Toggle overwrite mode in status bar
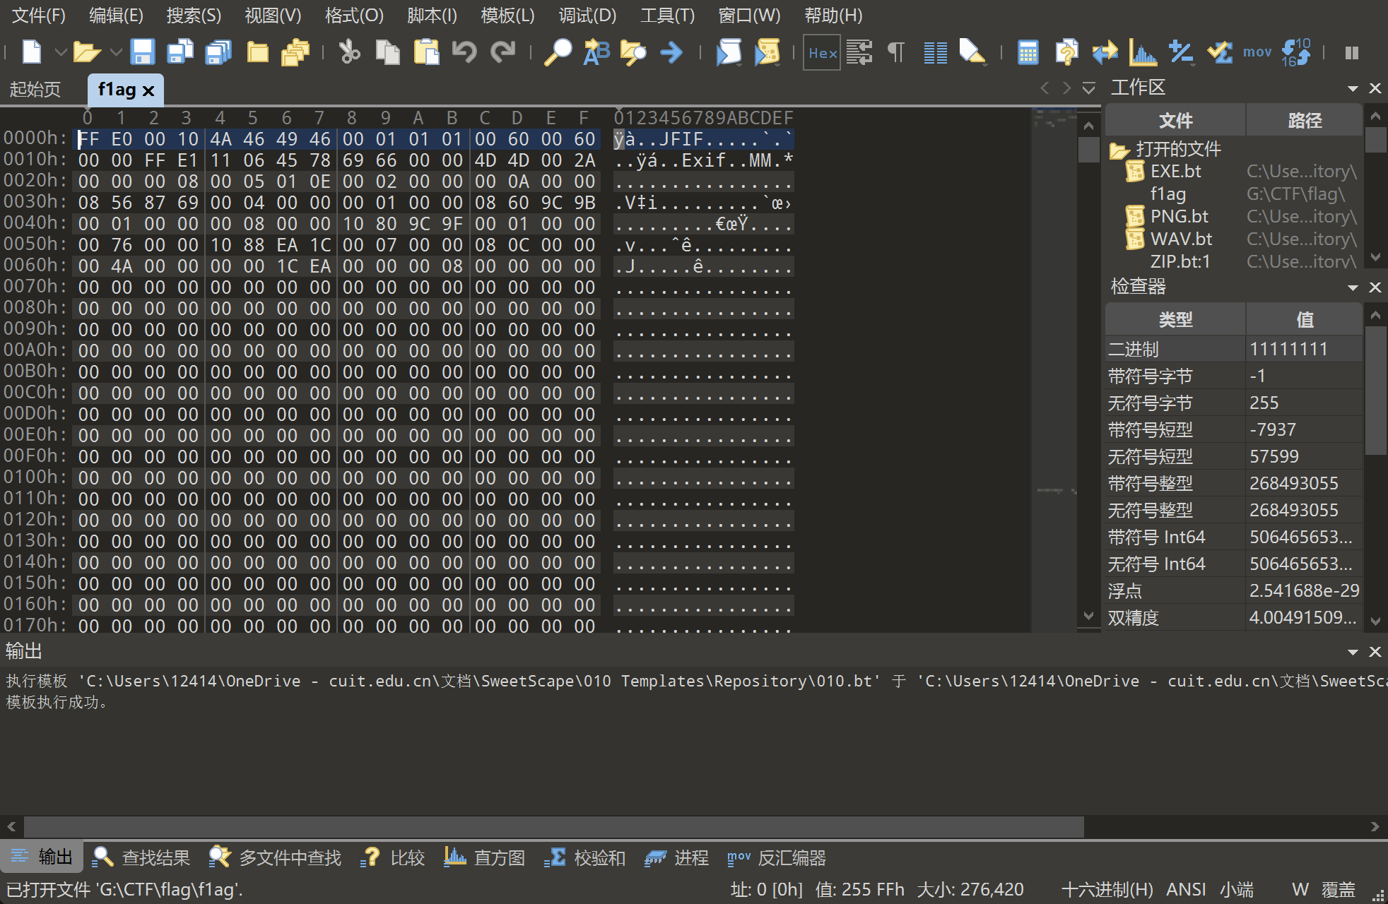 [1338, 889]
